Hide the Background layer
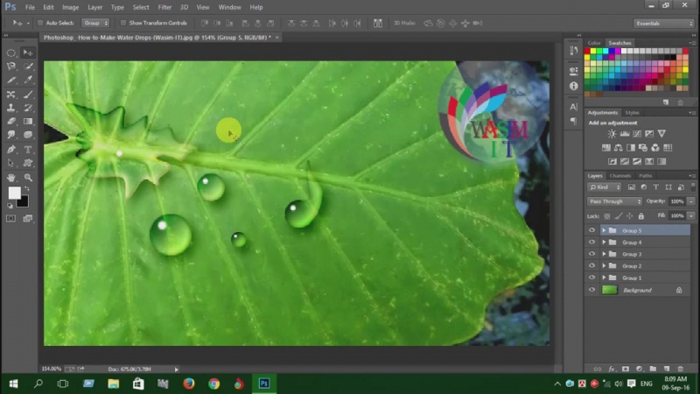 (591, 290)
